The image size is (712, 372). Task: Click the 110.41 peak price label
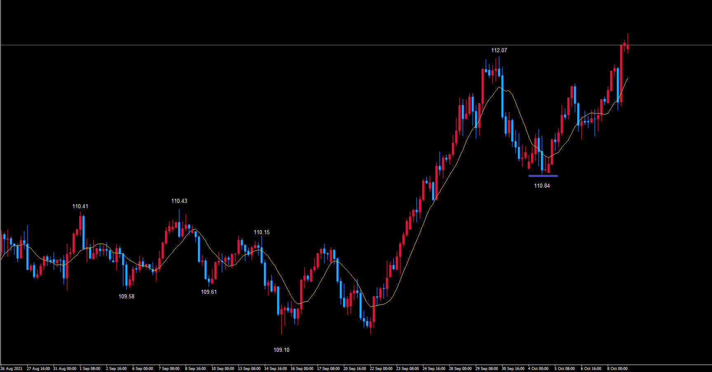[x=80, y=206]
